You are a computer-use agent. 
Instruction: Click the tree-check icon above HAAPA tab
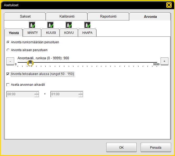87,25
